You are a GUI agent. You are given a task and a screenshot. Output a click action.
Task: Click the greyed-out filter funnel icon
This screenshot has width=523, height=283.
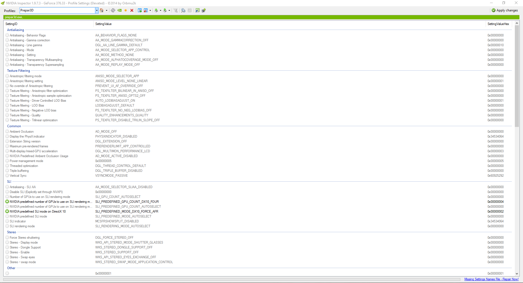pos(176,10)
